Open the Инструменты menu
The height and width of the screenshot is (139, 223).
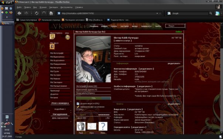click(66, 7)
